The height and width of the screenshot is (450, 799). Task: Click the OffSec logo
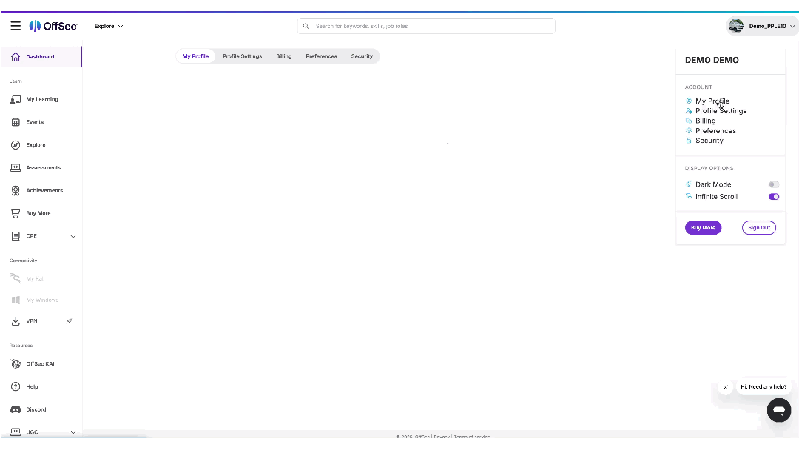pyautogui.click(x=53, y=26)
